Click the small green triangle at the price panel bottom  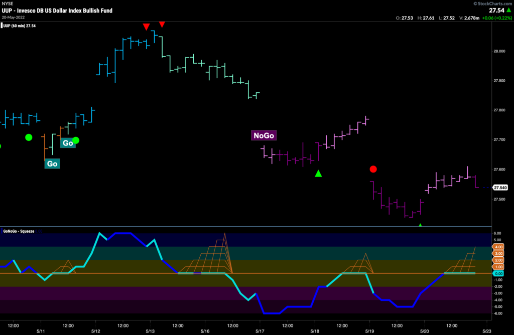(x=420, y=225)
